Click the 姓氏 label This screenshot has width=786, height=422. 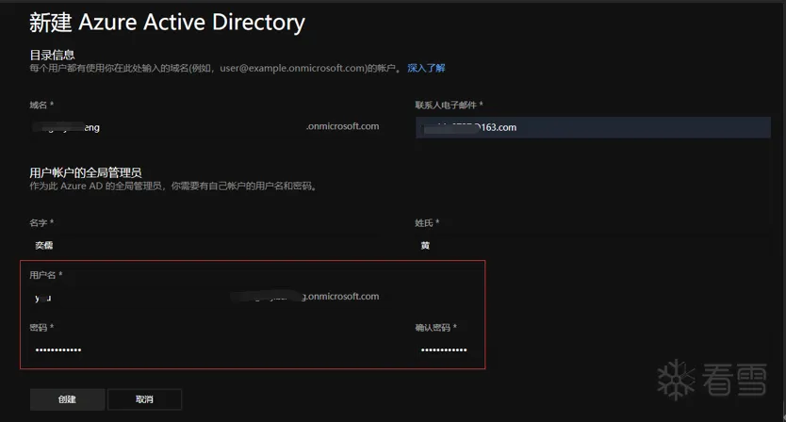427,222
